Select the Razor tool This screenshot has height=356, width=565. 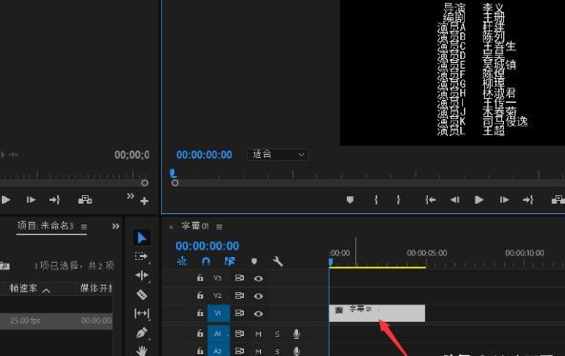(x=142, y=294)
